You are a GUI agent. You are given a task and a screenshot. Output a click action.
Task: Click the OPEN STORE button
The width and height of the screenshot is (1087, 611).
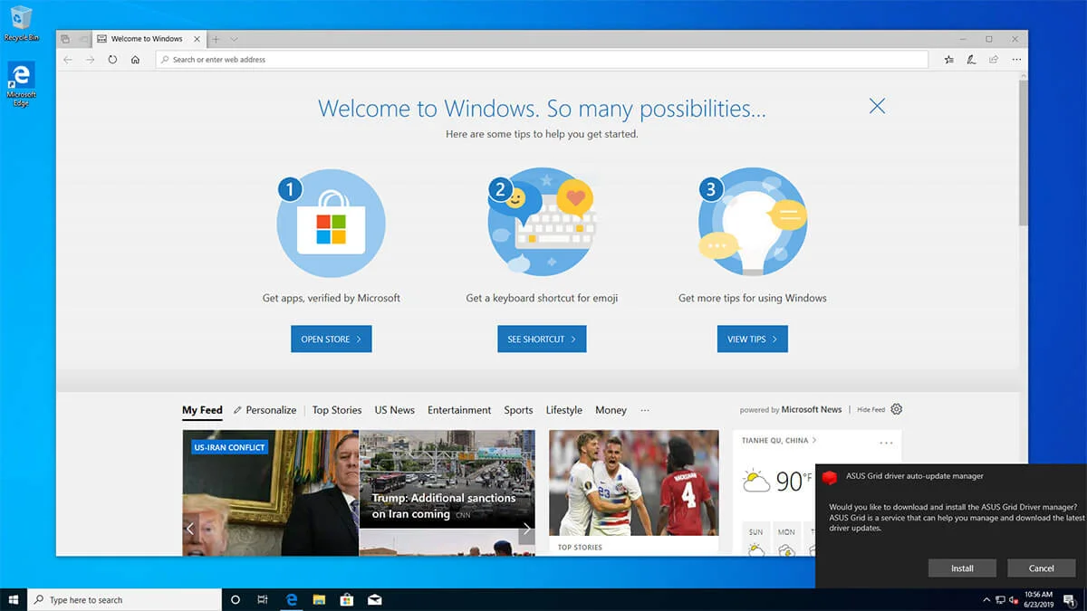(331, 339)
